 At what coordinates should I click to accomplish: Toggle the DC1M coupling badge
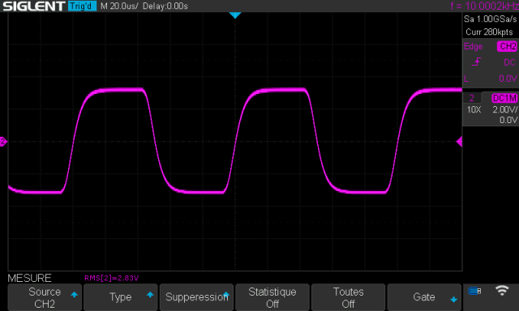point(504,98)
